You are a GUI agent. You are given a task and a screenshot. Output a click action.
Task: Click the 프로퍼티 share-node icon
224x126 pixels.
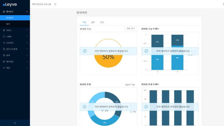click(4, 43)
